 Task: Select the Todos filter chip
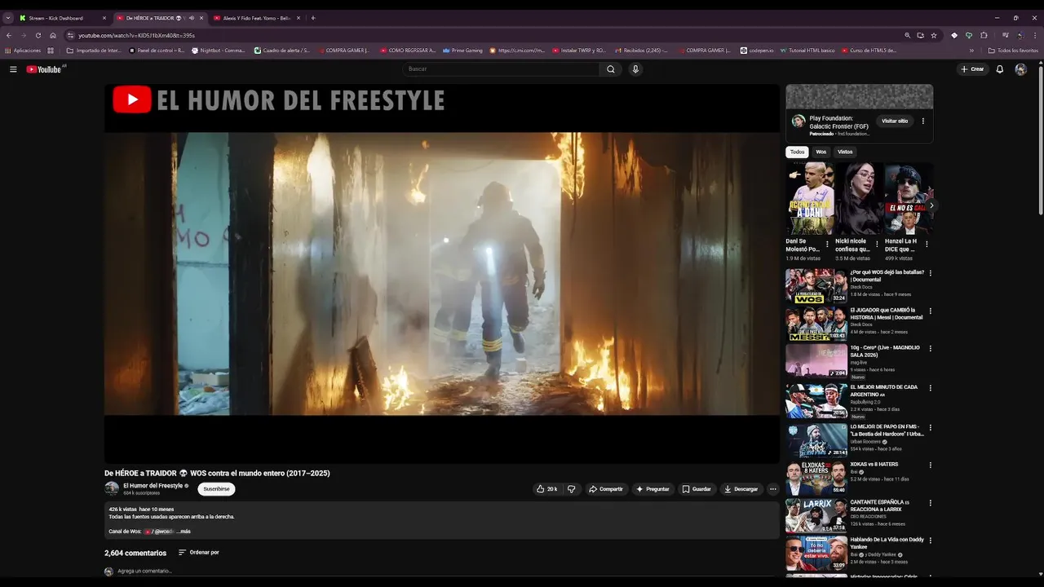click(x=797, y=152)
